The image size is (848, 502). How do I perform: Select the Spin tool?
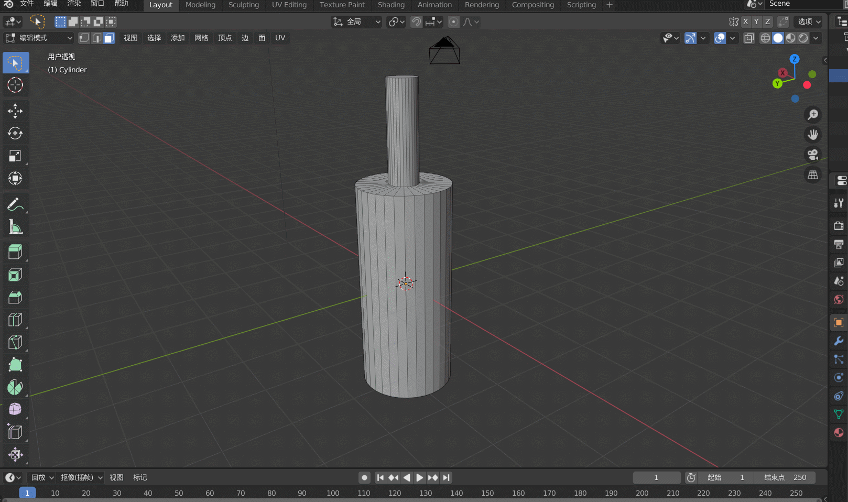(x=15, y=387)
